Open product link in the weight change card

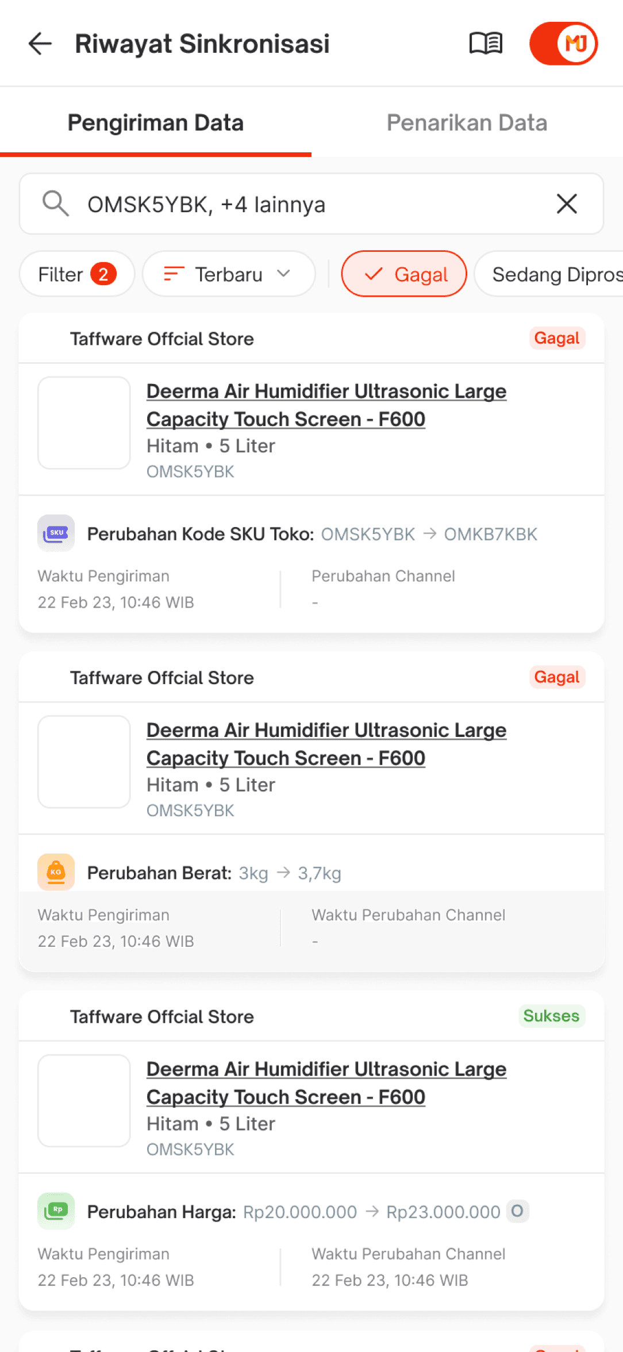[x=326, y=744]
